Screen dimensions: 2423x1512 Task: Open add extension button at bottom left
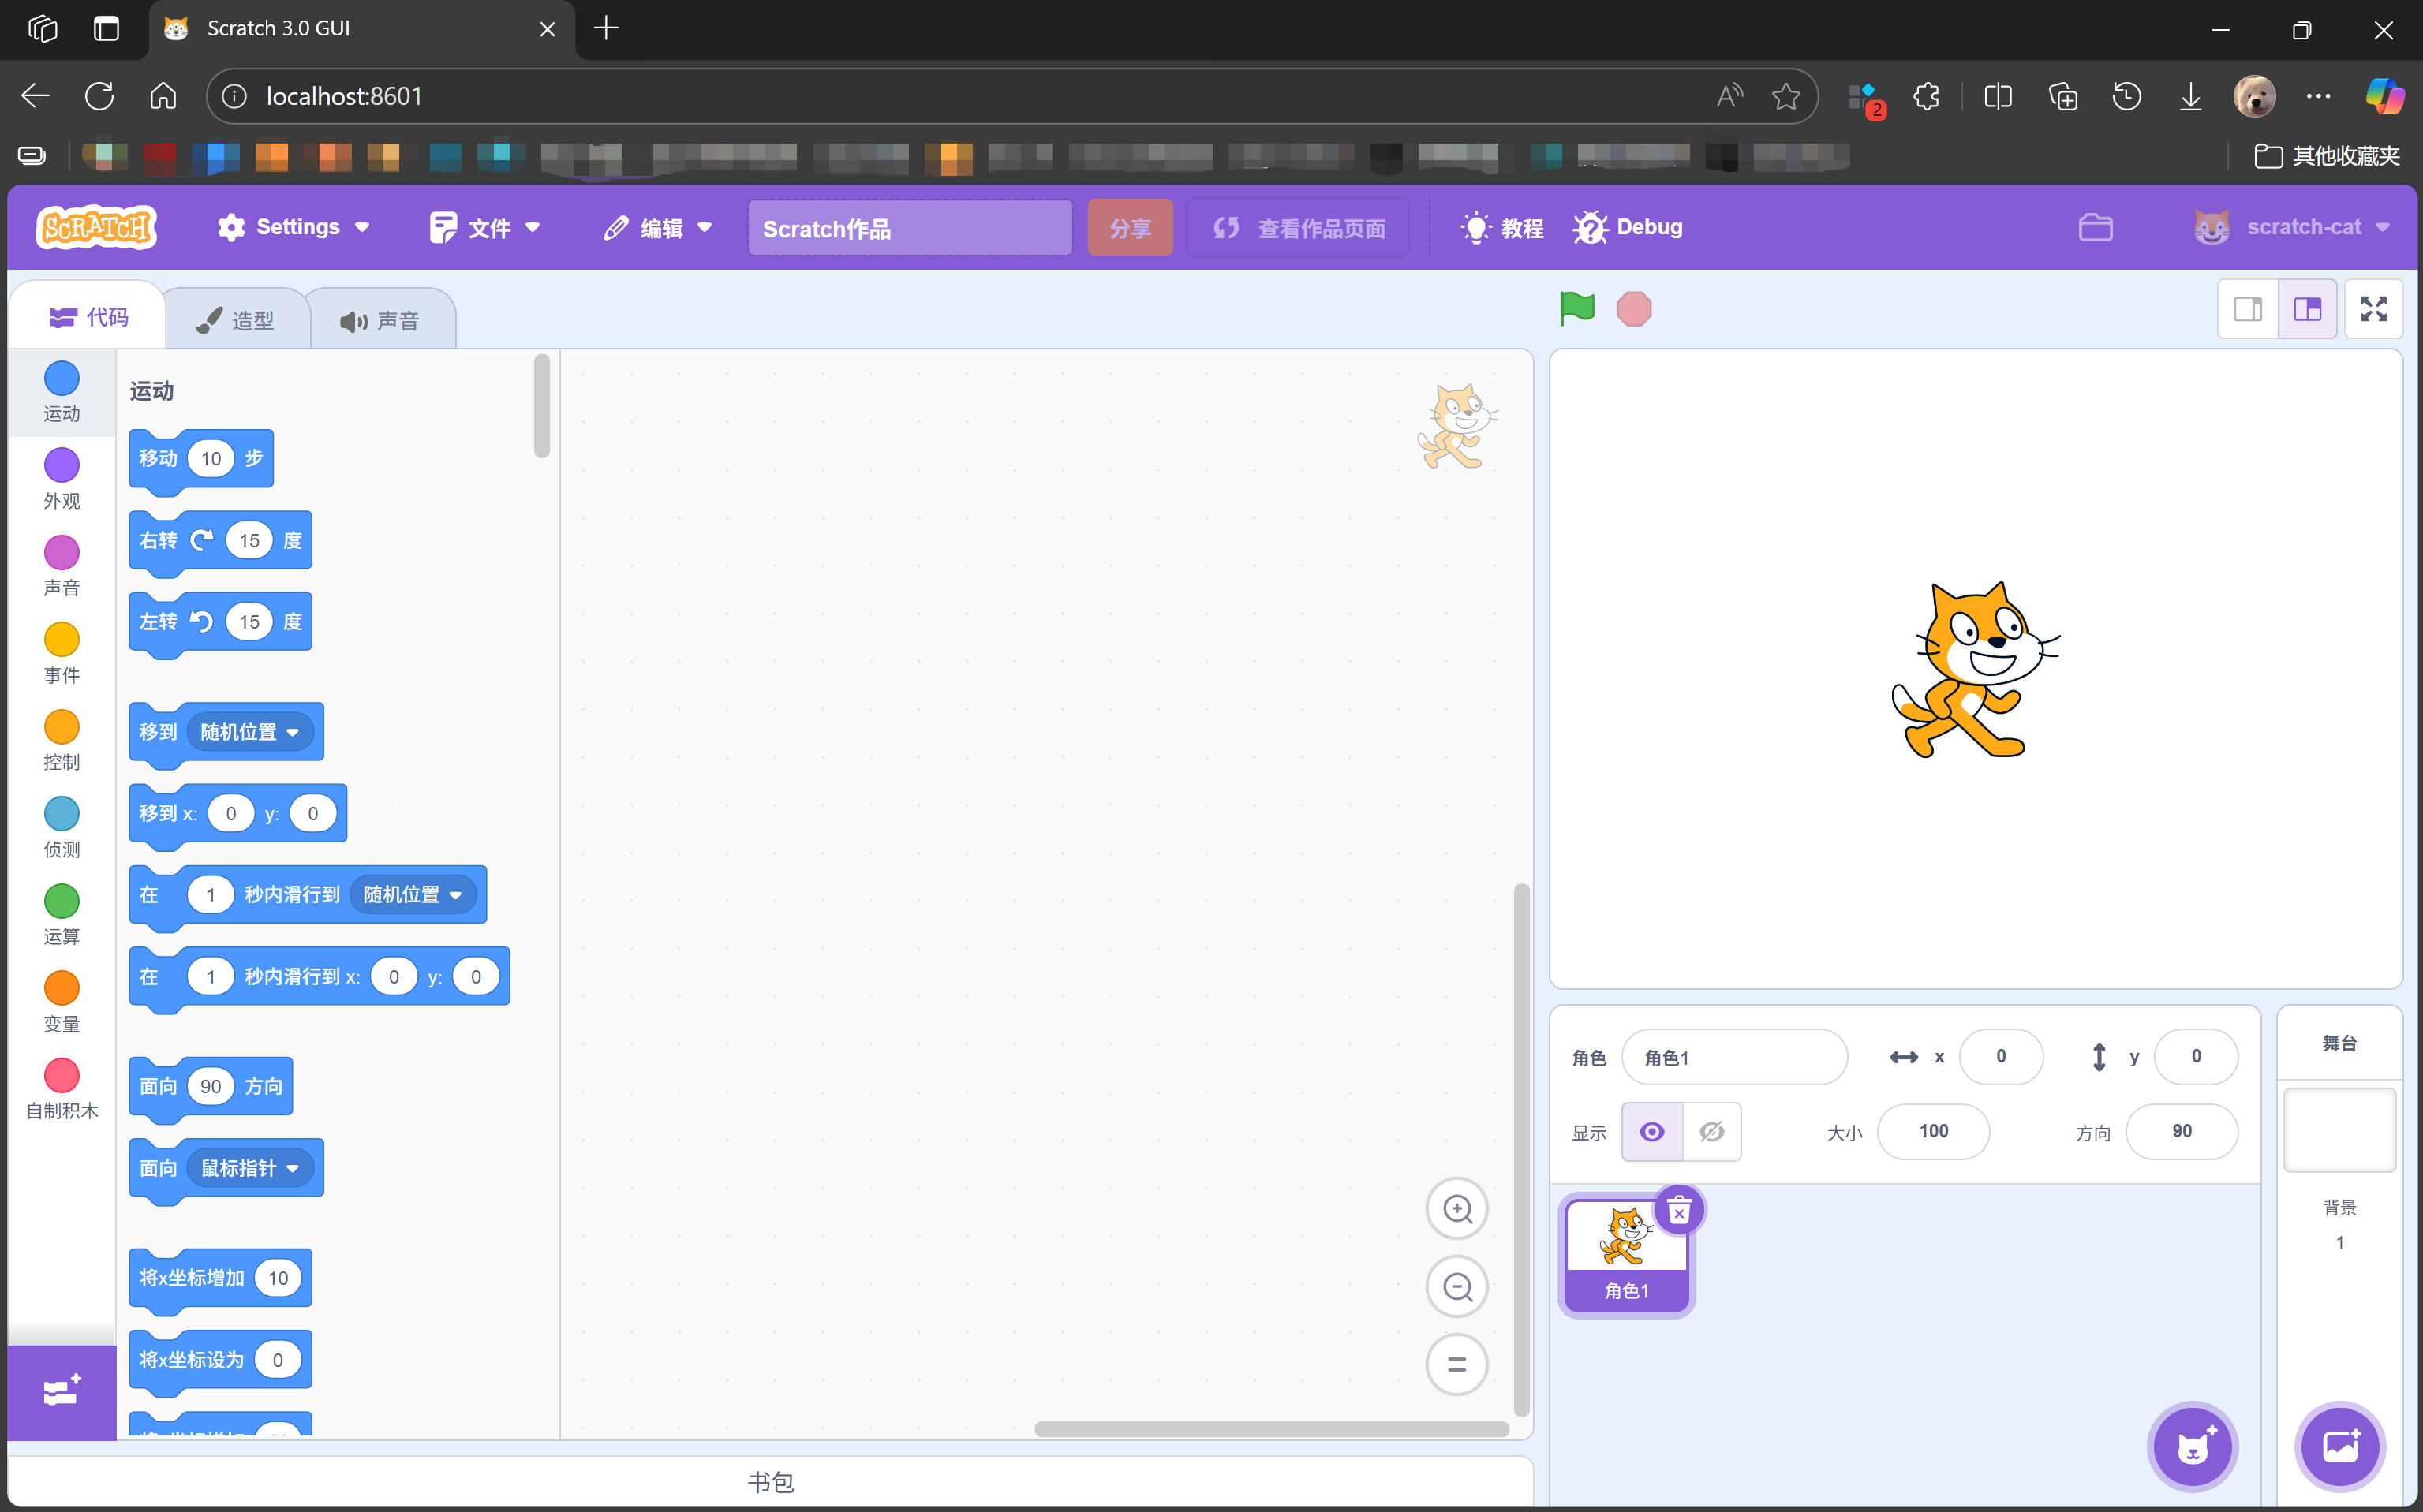pyautogui.click(x=61, y=1391)
